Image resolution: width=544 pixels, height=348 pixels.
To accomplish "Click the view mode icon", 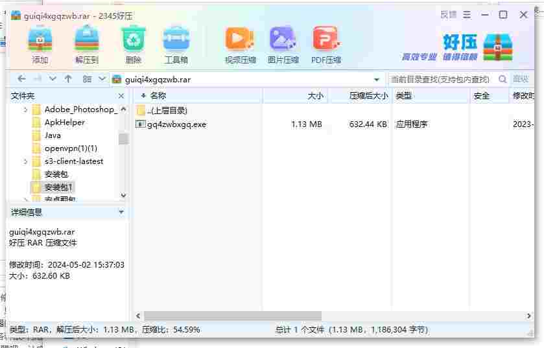I will point(87,79).
